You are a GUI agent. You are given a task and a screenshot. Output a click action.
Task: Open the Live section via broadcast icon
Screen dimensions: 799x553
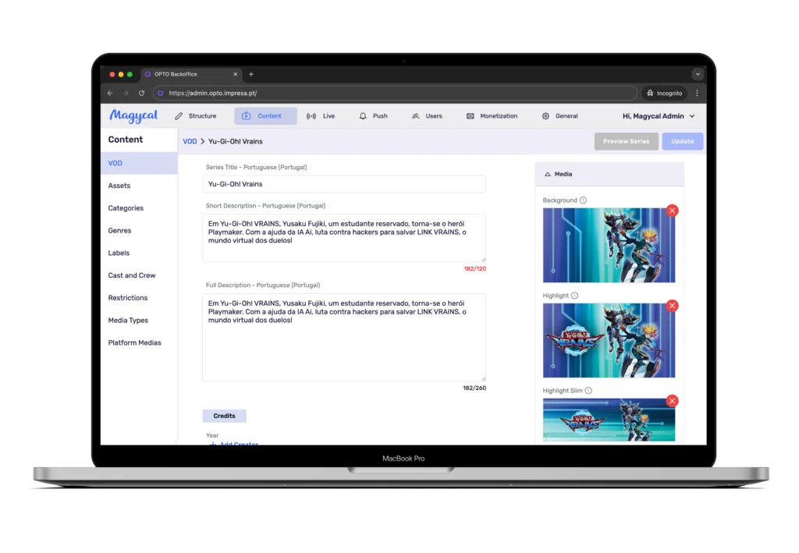point(311,115)
